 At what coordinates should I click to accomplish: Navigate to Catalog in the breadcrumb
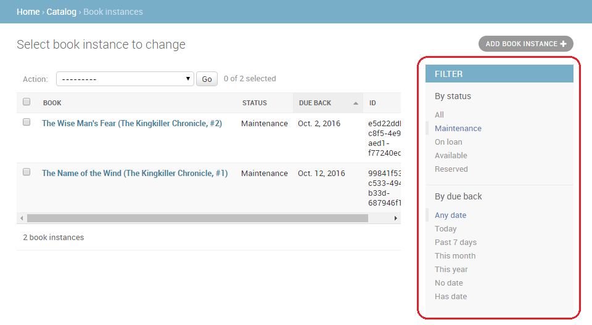(x=62, y=12)
